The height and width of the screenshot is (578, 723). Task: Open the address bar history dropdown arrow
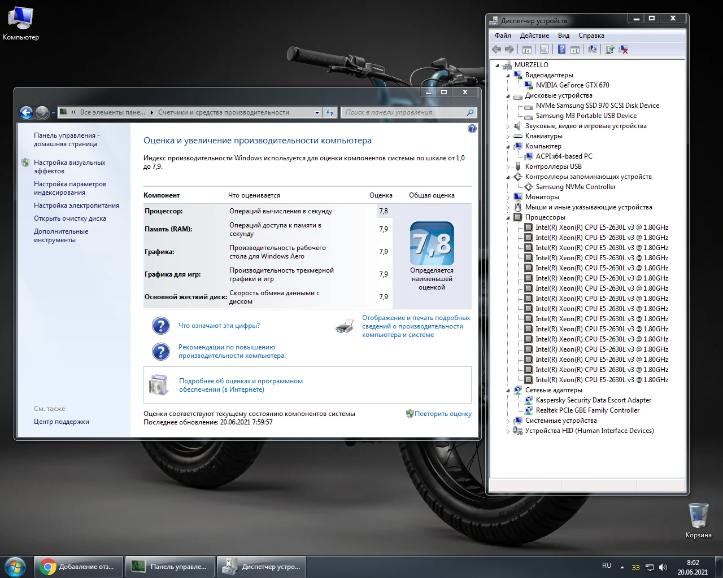(317, 112)
